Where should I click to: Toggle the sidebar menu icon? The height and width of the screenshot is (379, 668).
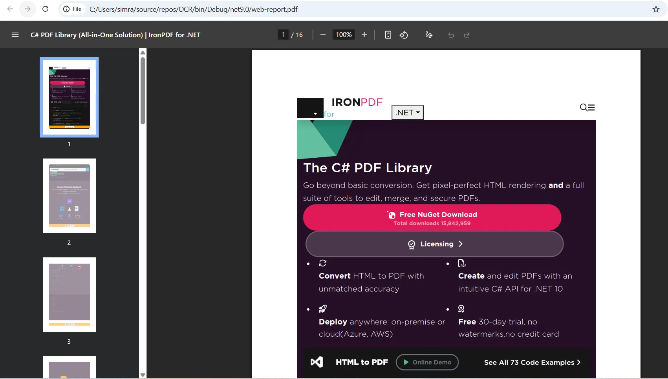15,35
